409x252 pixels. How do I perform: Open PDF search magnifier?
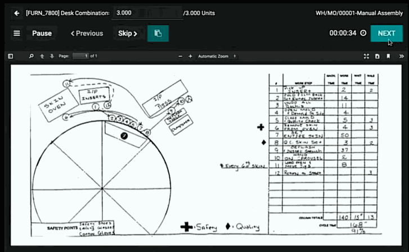click(x=32, y=56)
